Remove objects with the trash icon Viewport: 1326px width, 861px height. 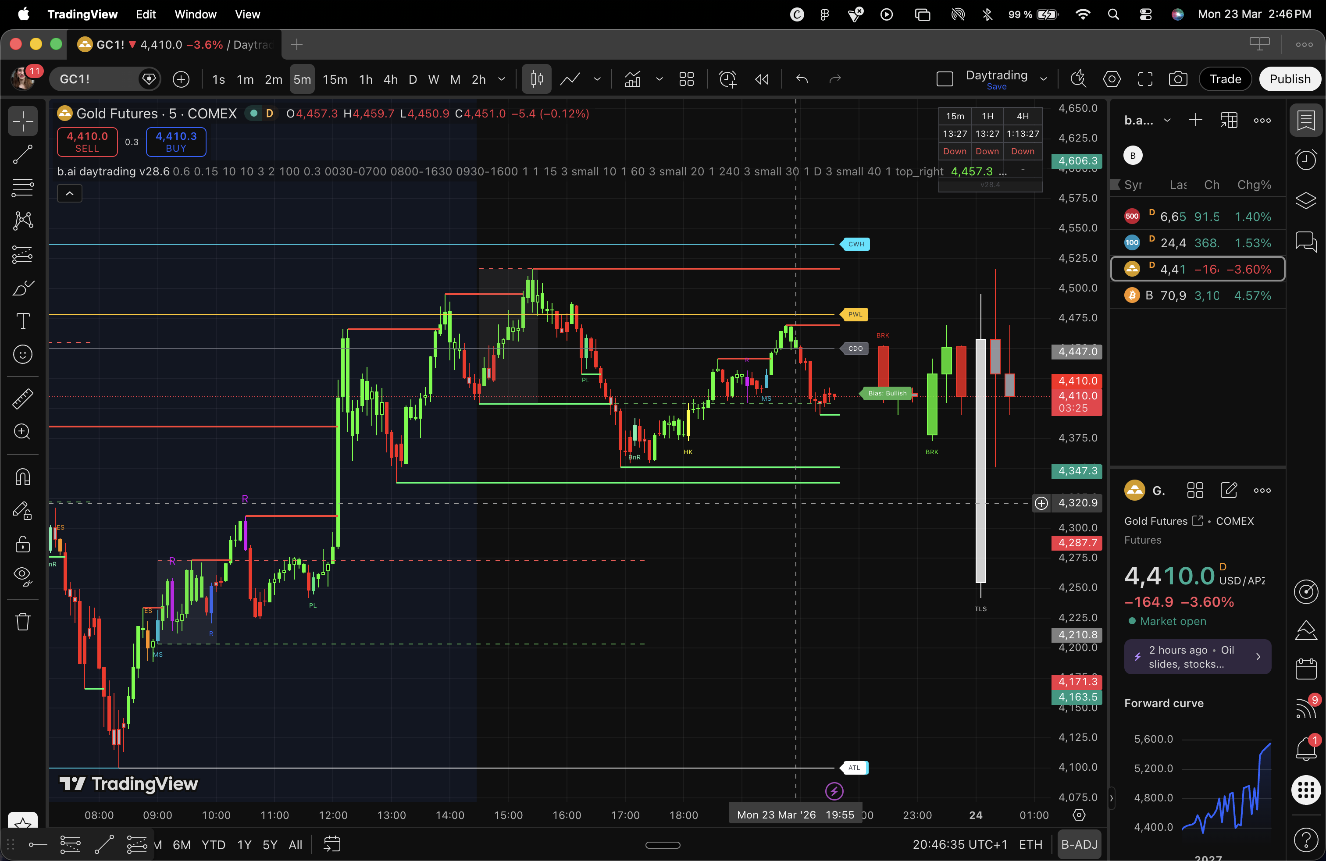(23, 621)
